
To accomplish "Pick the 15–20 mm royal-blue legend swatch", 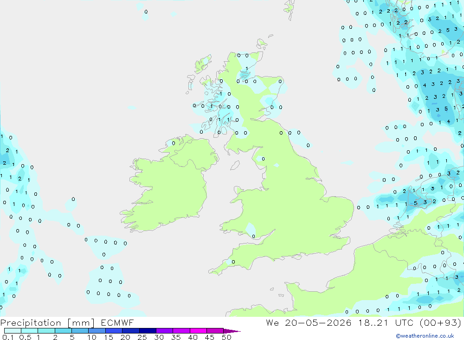I will coord(114,331).
